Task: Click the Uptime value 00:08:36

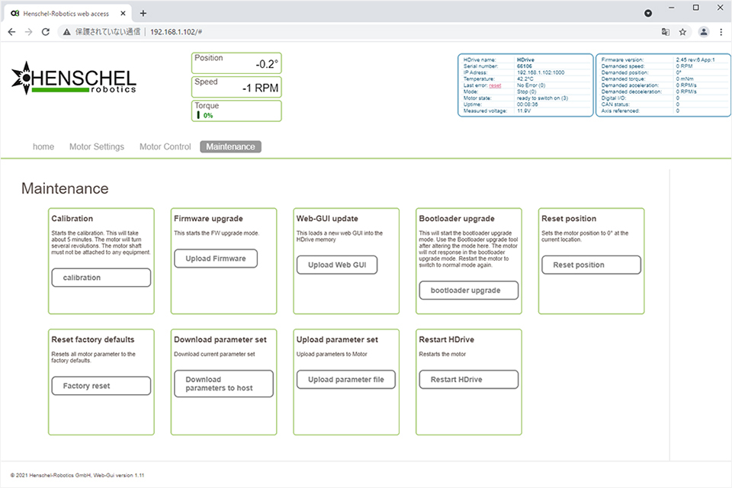Action: click(x=528, y=104)
